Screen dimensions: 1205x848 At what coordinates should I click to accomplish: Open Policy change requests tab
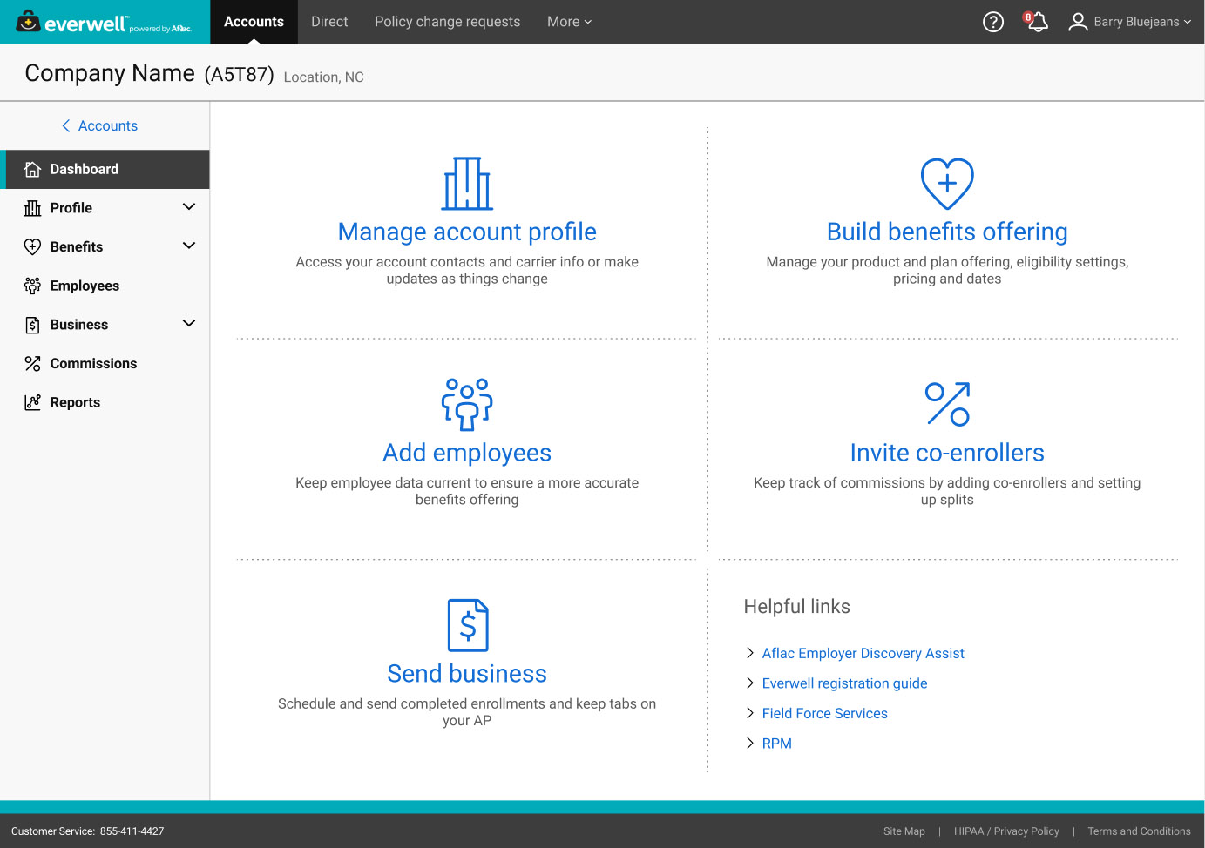click(447, 22)
